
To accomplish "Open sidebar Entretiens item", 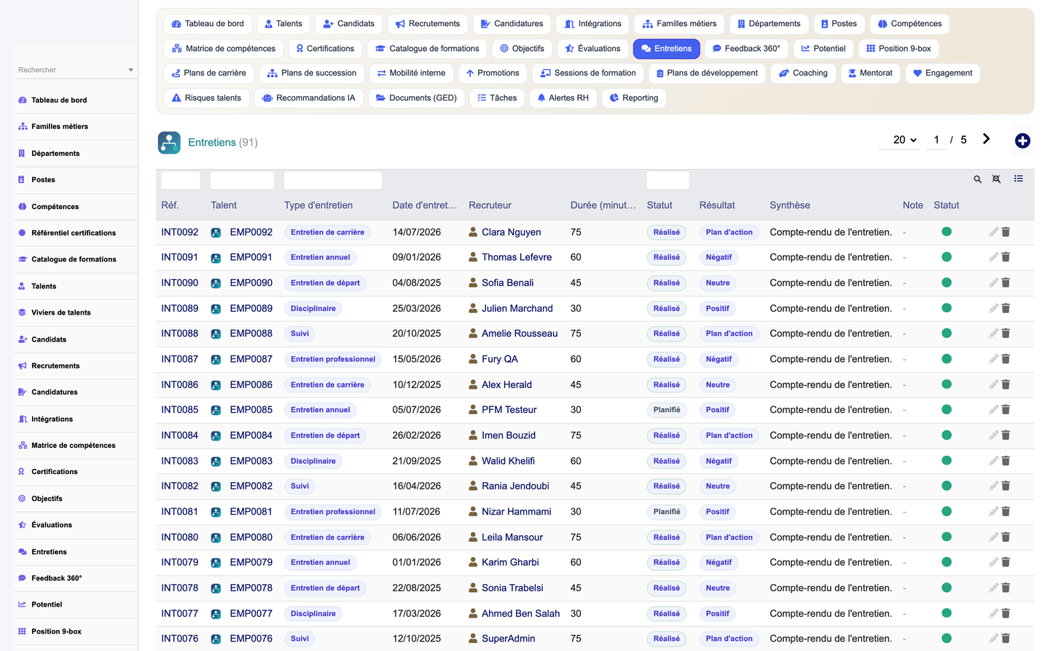I will coord(49,552).
